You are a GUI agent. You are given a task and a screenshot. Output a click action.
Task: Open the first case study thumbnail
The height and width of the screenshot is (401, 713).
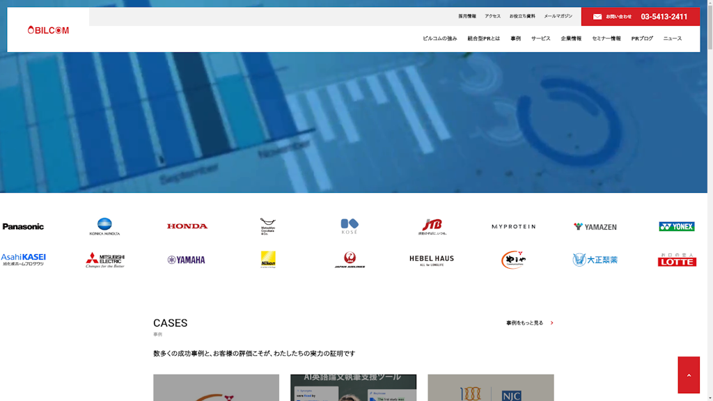point(216,388)
